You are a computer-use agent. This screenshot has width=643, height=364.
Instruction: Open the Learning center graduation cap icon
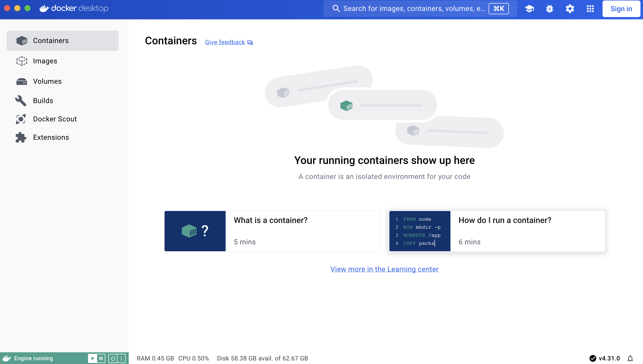point(529,9)
